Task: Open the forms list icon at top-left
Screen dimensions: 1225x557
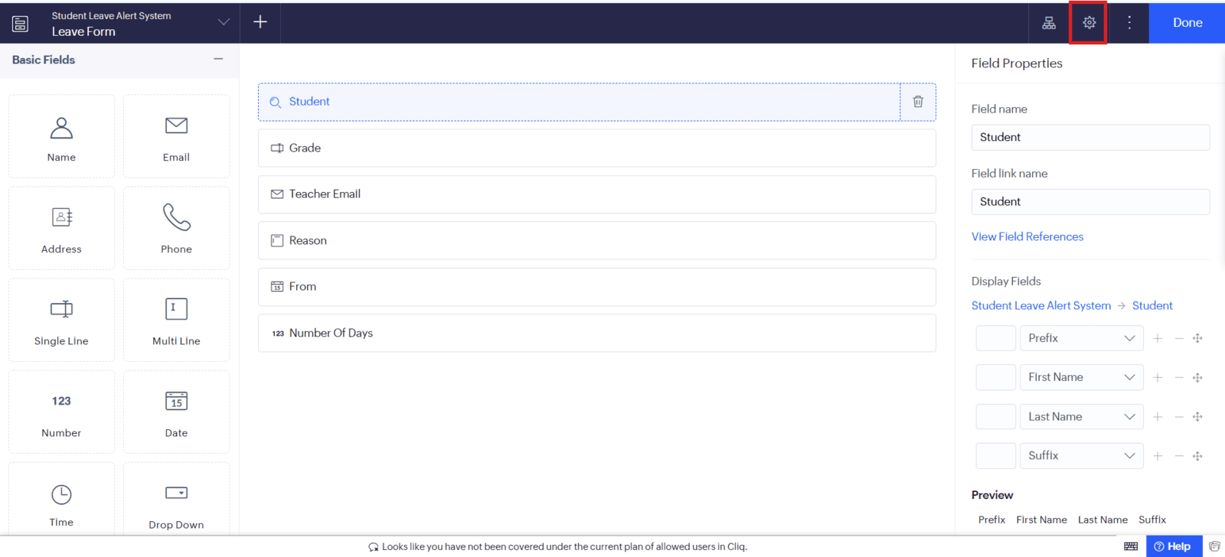Action: click(21, 24)
